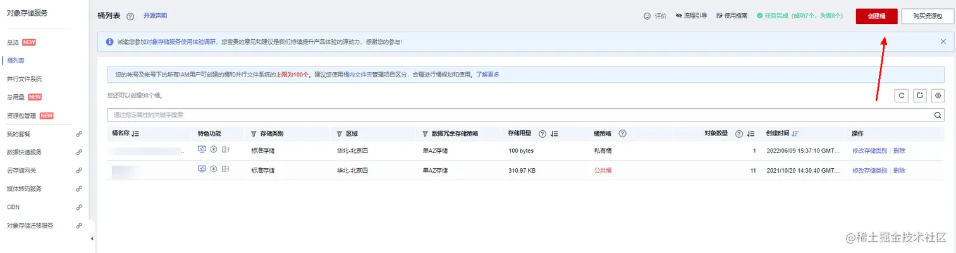
Task: Open 云存储网关 sidebar link
Action: (x=21, y=170)
